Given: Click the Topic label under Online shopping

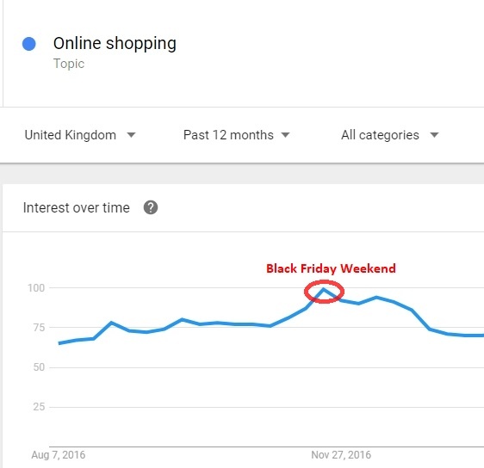Looking at the screenshot, I should (69, 64).
